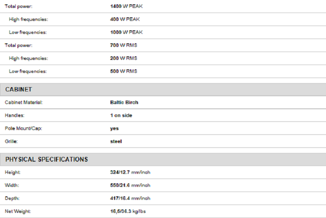Select the Net Weight 16,5/36.3 kg/lbs value
The width and height of the screenshot is (326, 218).
tap(128, 211)
